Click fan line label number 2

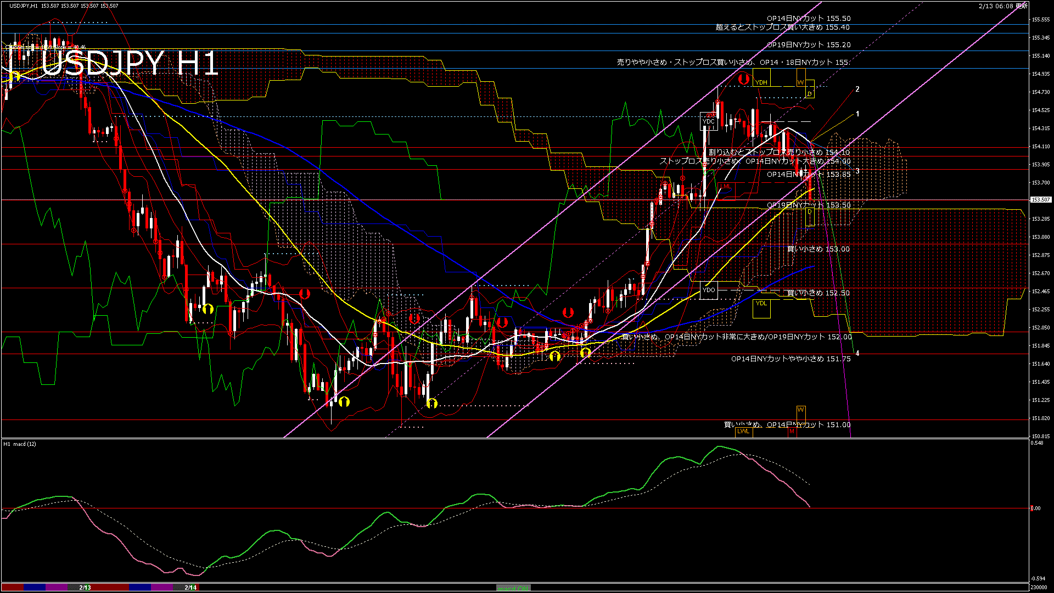coord(857,89)
